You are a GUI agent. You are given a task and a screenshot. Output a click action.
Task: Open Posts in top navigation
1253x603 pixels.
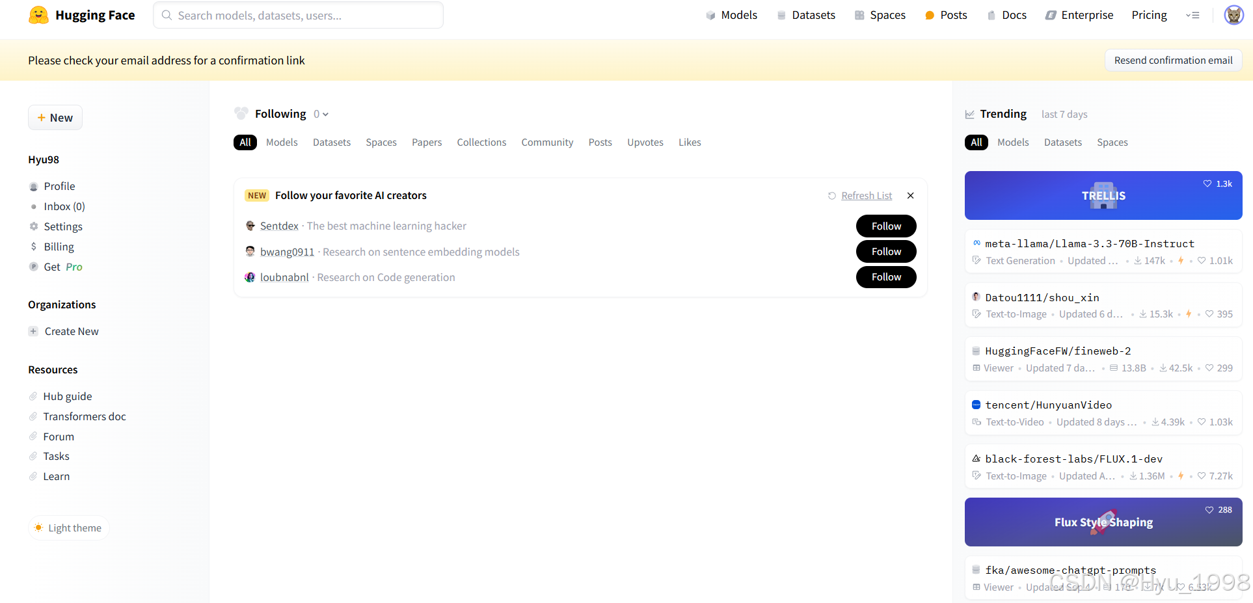click(x=946, y=15)
